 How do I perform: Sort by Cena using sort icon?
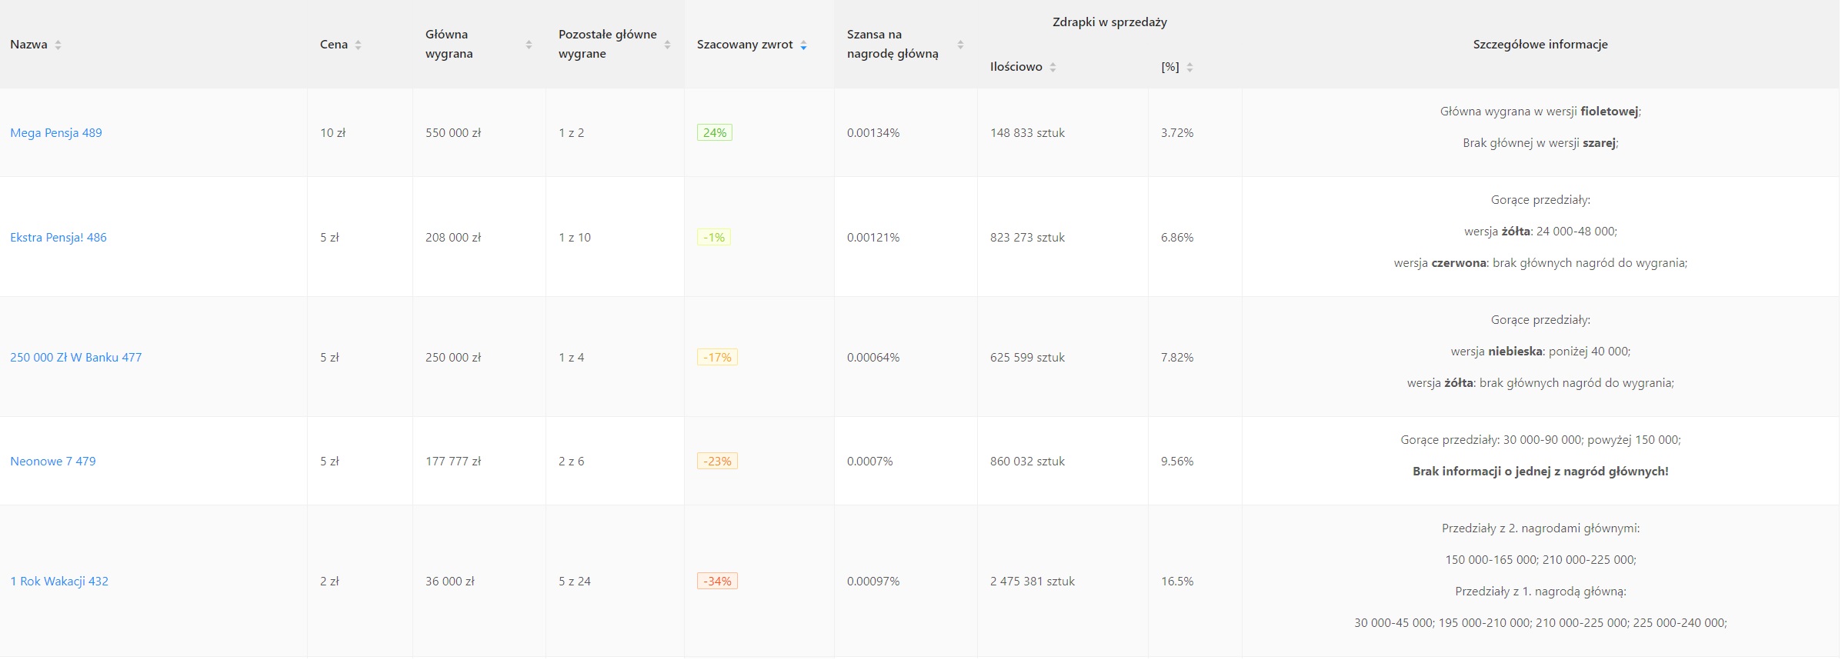[358, 45]
